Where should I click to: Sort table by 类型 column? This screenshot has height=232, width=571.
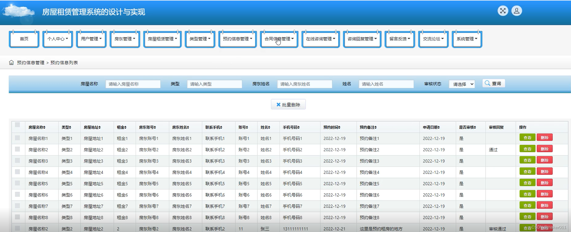tap(66, 127)
